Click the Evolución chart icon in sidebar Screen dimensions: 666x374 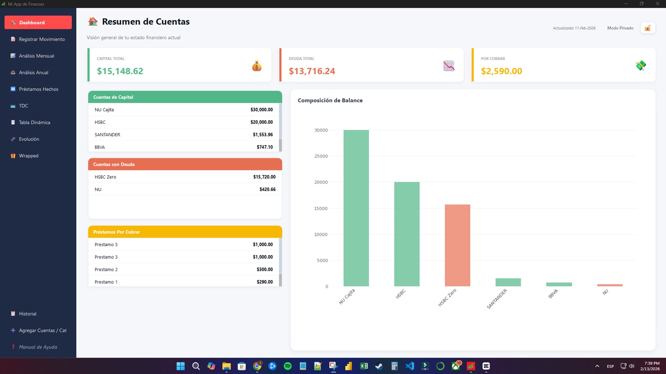click(x=13, y=139)
